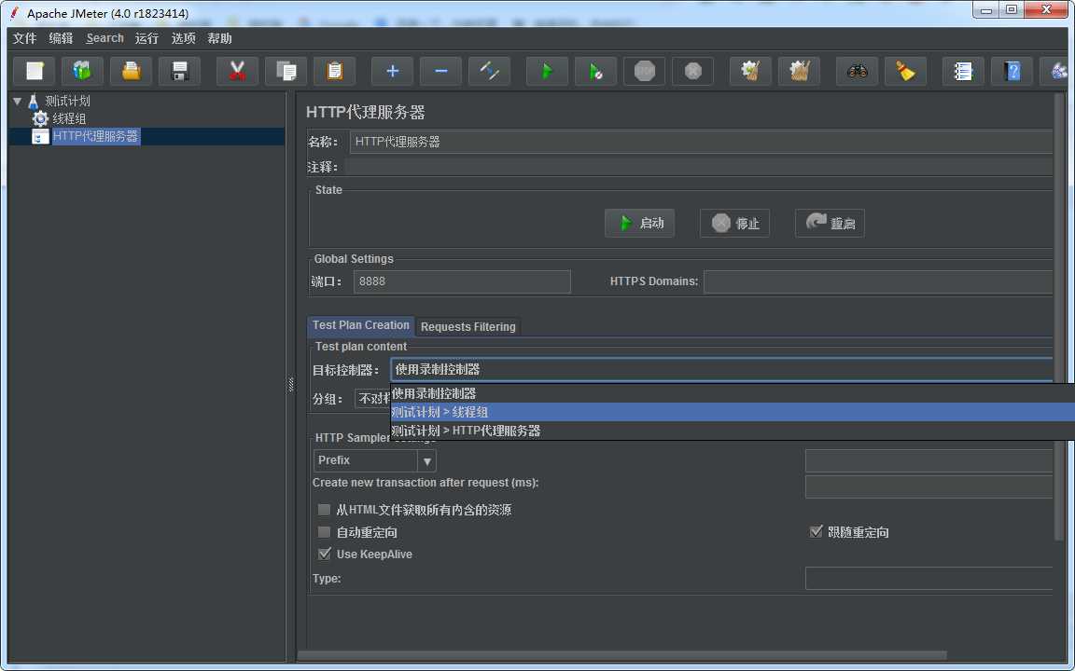Click the New test plan toolbar icon
The width and height of the screenshot is (1075, 671).
coord(35,71)
